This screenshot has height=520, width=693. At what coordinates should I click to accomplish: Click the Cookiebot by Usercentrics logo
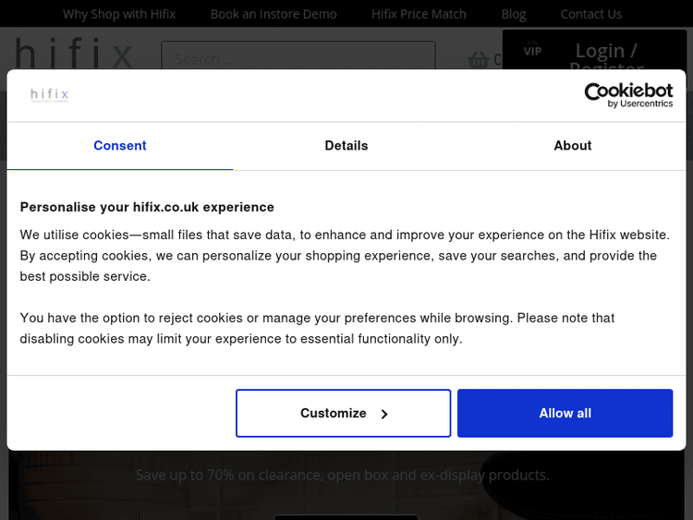point(628,95)
